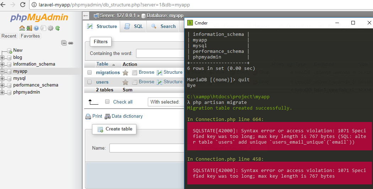Image resolution: width=373 pixels, height=189 pixels.
Task: Click the New database icon in tree
Action: click(x=9, y=51)
